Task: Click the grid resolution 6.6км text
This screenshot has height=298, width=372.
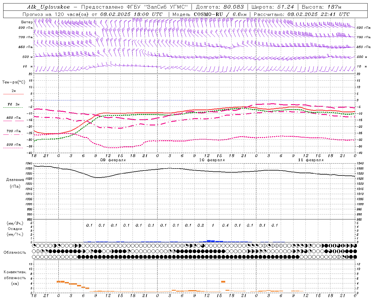Action: pos(240,14)
